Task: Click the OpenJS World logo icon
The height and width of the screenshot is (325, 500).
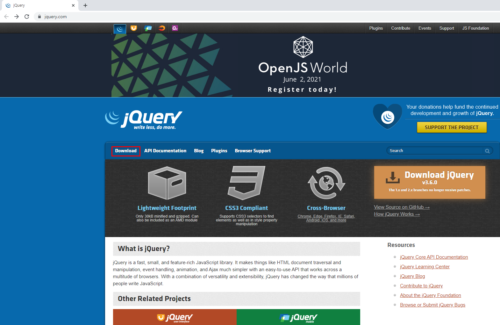Action: click(303, 47)
